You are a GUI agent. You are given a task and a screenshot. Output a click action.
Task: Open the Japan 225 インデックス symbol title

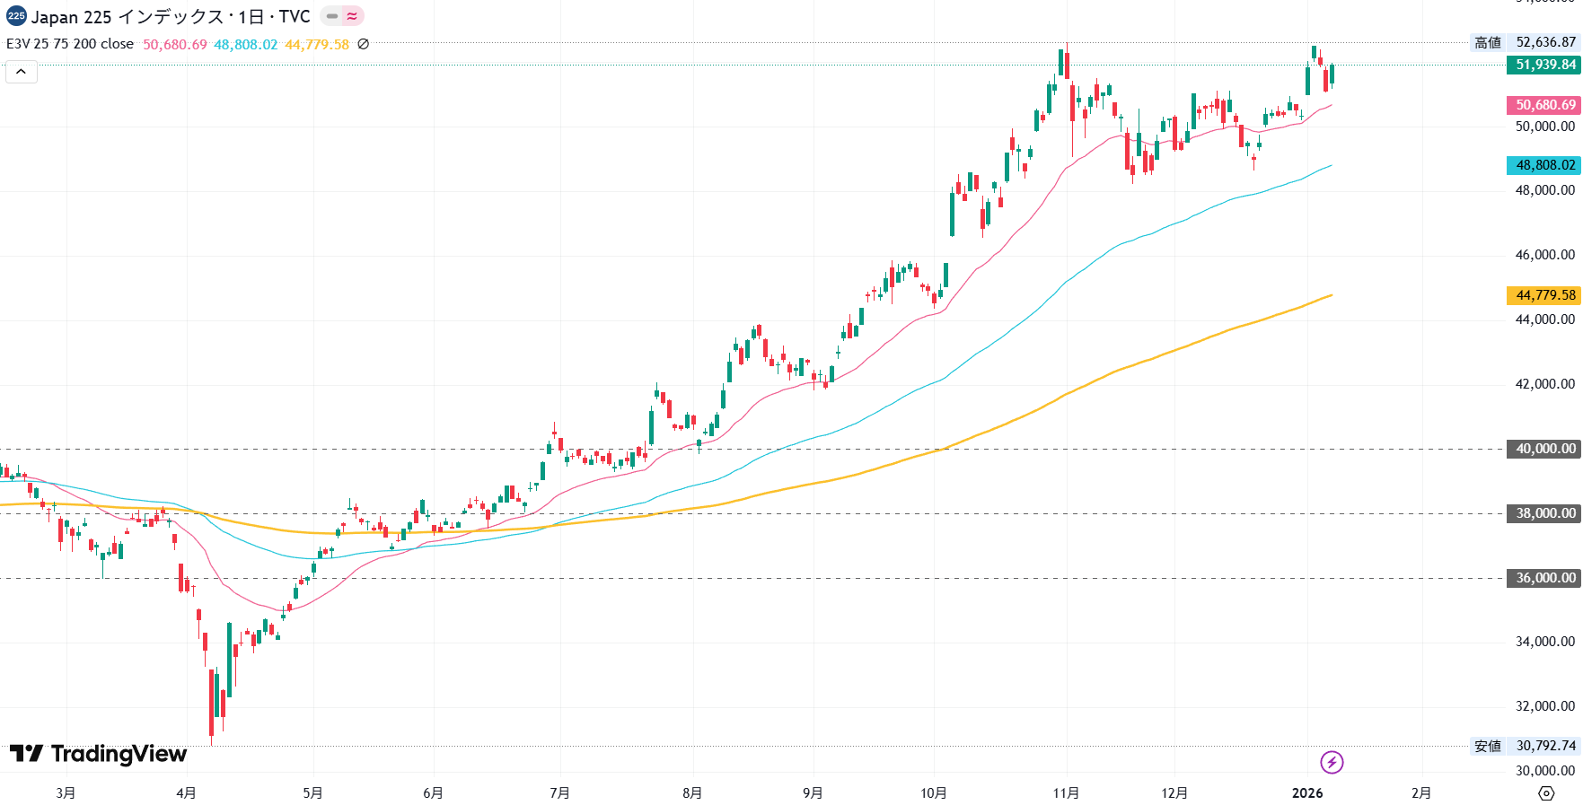coord(171,16)
